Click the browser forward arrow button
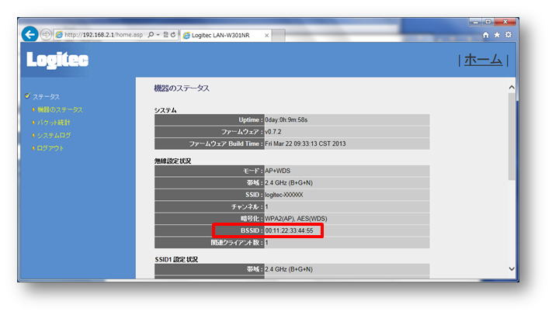This screenshot has height=315, width=552. click(x=46, y=34)
